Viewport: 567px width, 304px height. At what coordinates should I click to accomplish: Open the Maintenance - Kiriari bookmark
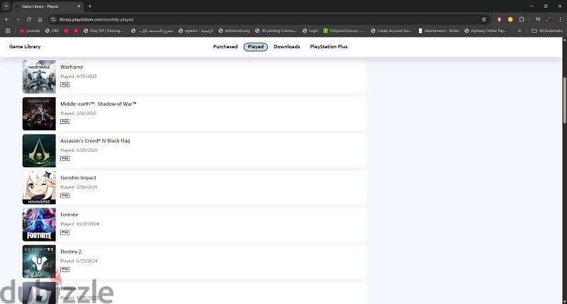click(439, 31)
